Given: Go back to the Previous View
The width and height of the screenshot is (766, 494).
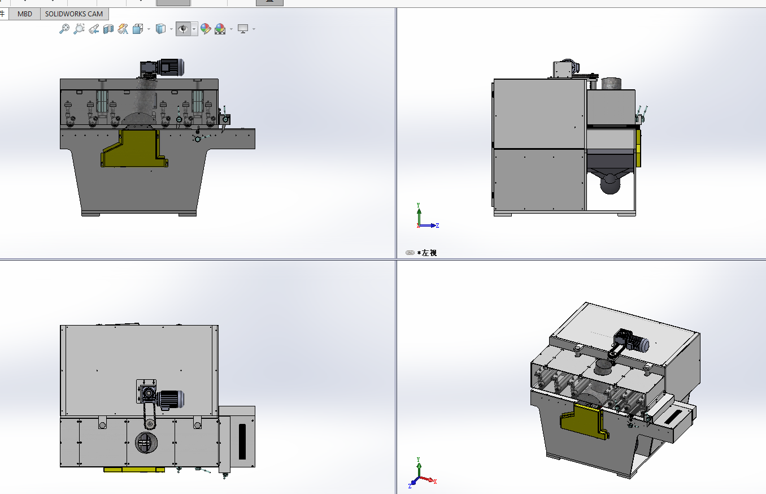Looking at the screenshot, I should [94, 29].
